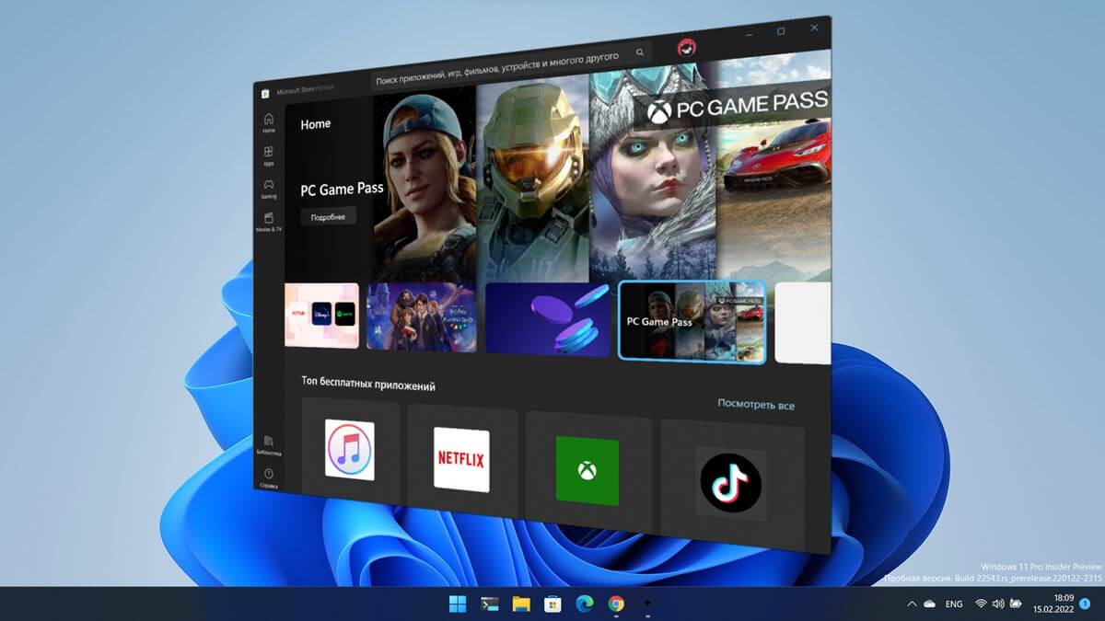Viewport: 1105px width, 621px height.
Task: Open File Explorer from taskbar
Action: 521,604
